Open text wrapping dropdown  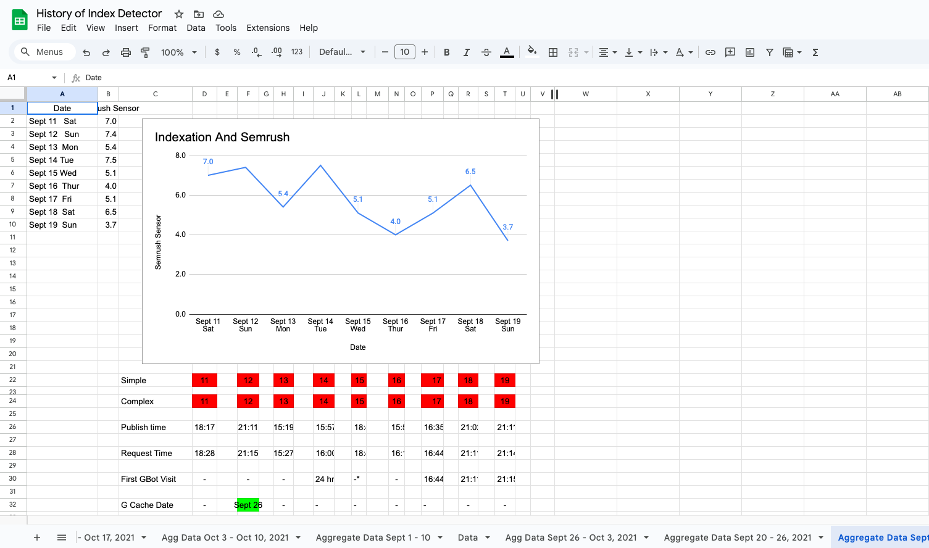click(659, 52)
